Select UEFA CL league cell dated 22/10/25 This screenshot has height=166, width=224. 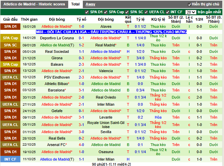click(x=10, y=145)
